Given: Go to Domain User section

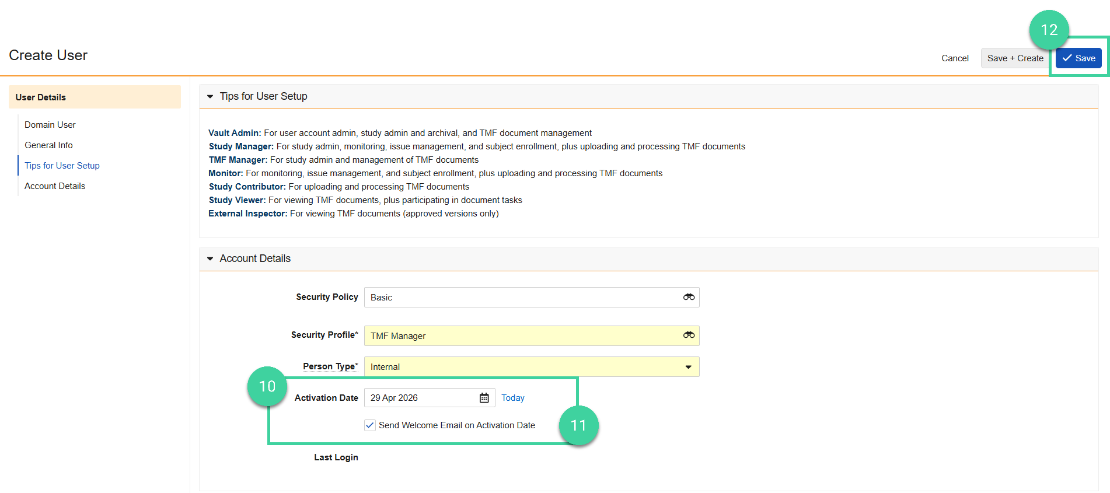Looking at the screenshot, I should click(x=50, y=125).
